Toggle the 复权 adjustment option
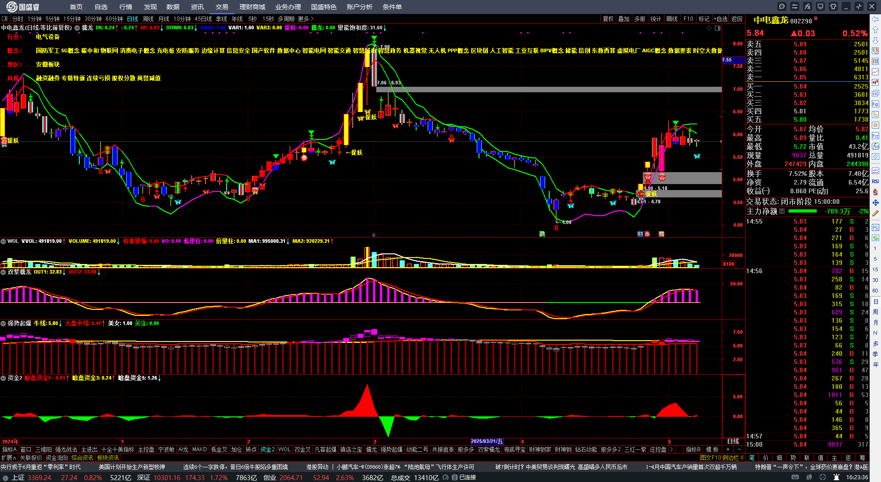 pyautogui.click(x=608, y=19)
